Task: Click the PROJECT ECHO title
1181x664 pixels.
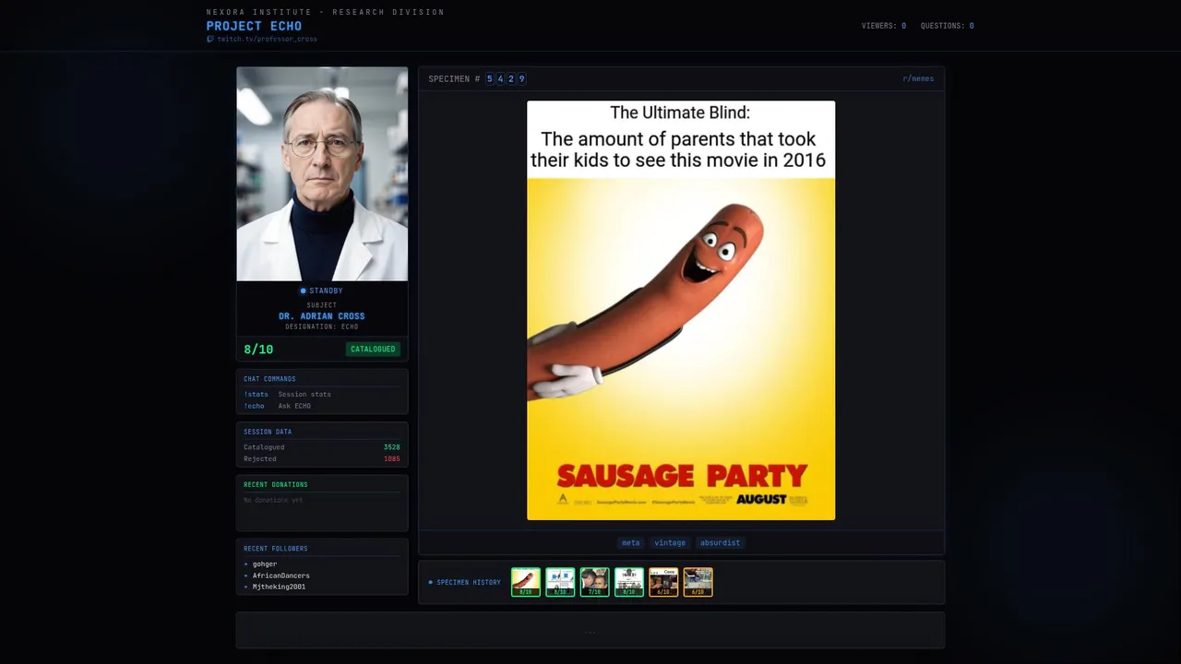Action: pos(254,26)
